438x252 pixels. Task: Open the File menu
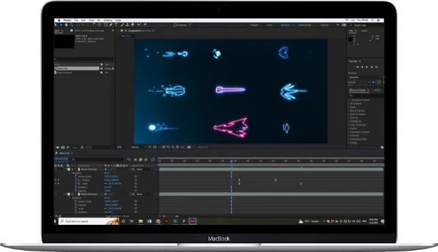point(76,20)
